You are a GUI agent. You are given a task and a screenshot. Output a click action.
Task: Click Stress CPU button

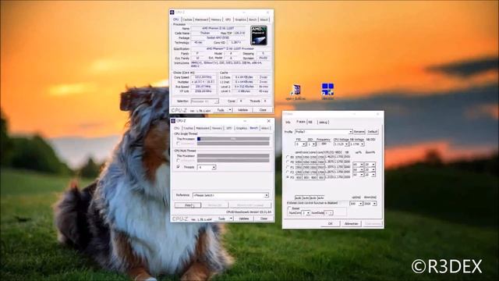click(214, 205)
